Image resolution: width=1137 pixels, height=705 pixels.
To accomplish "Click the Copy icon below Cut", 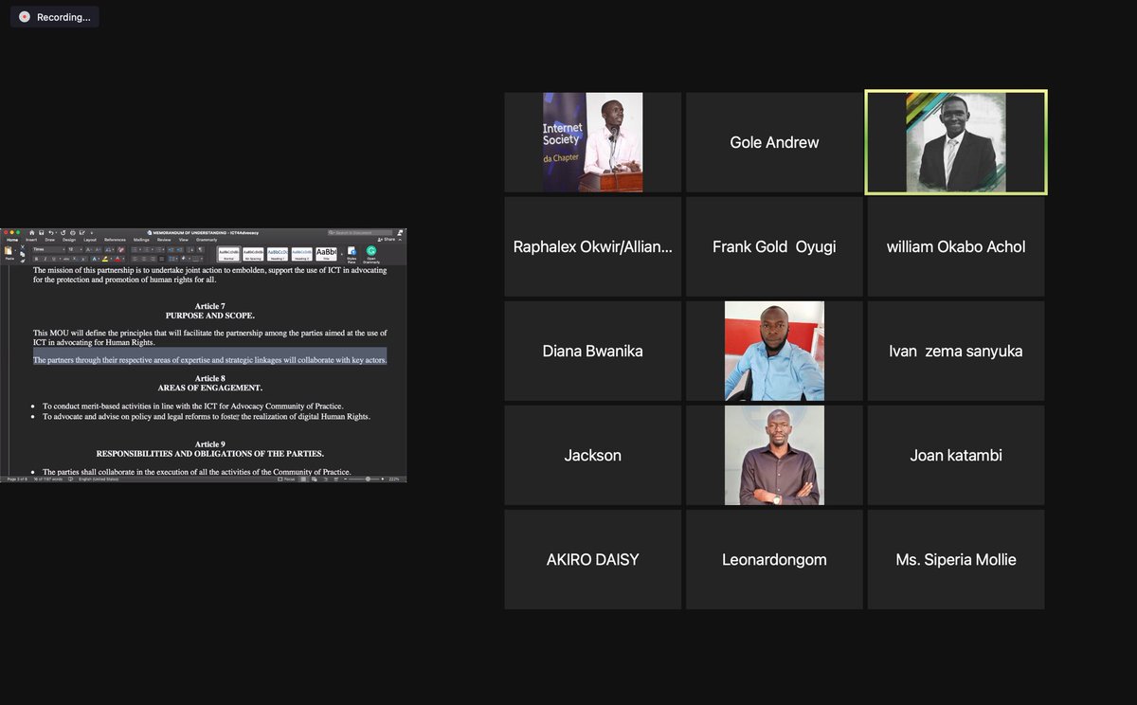I will 23,254.
